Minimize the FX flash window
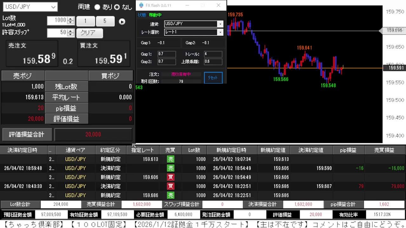406x228 pixels. 187,5
